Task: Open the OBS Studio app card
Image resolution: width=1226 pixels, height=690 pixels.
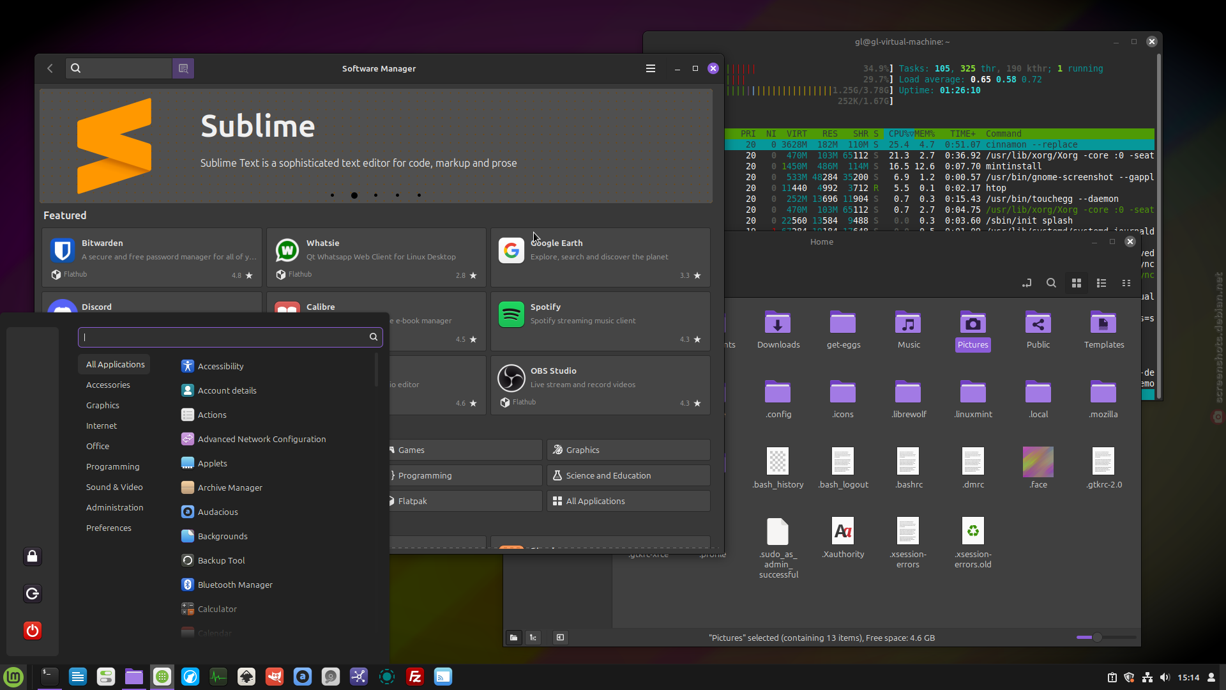Action: (600, 385)
